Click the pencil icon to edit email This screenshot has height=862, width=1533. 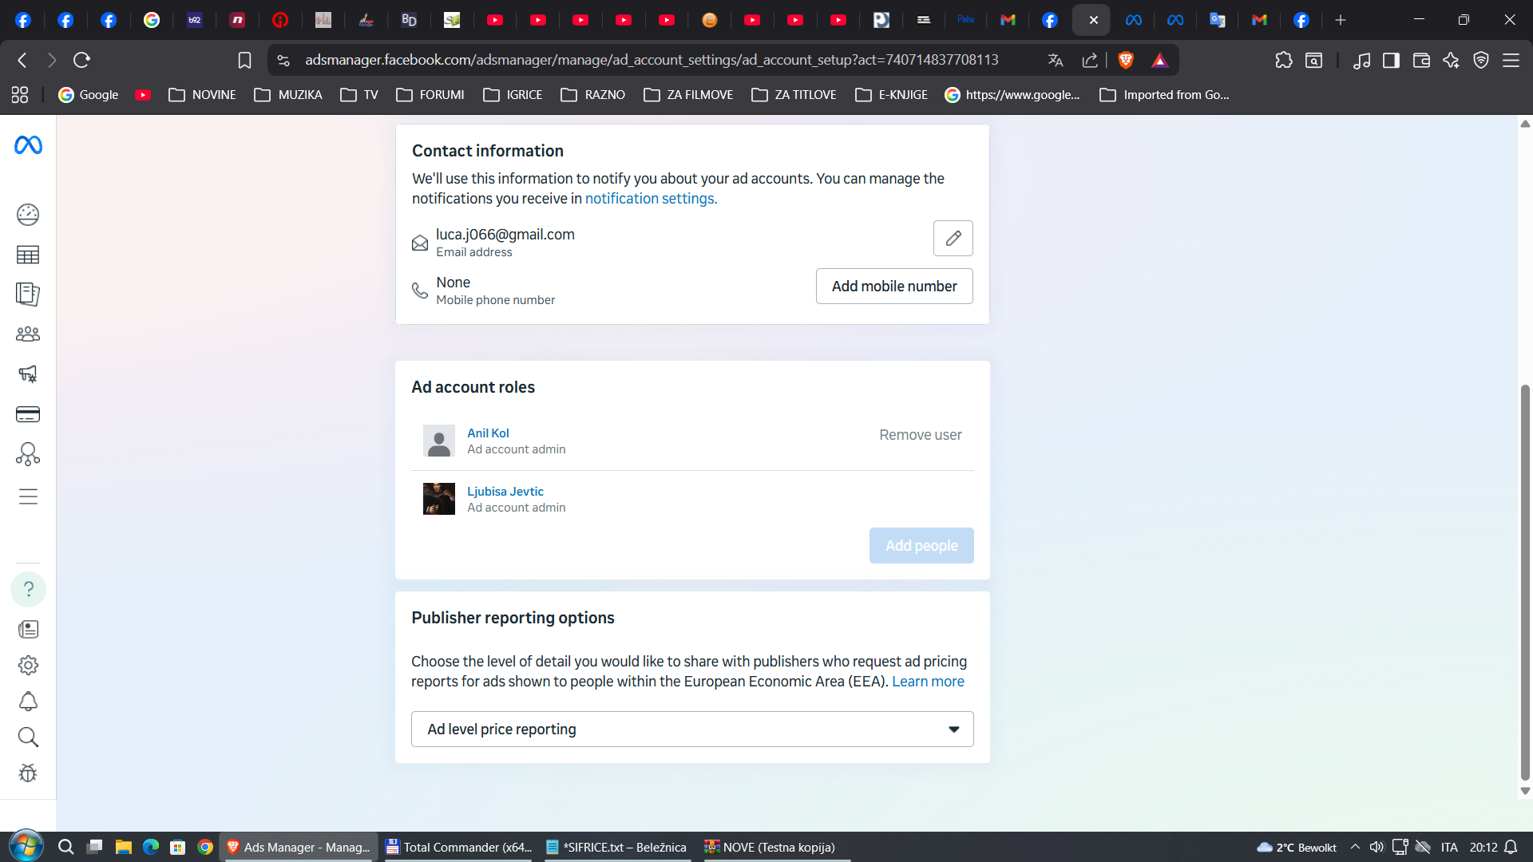[953, 239]
